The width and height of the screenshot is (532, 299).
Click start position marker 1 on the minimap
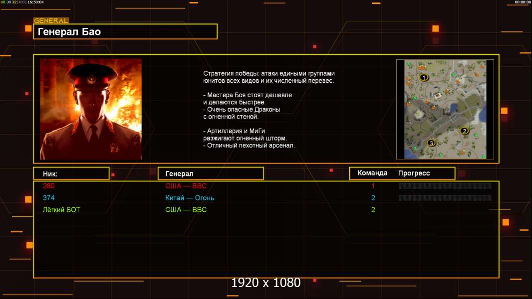tap(423, 77)
